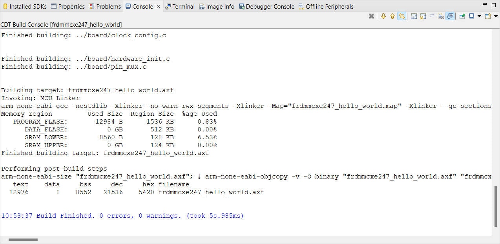Go to previous error using up arrow
500x244 pixels.
click(x=392, y=16)
